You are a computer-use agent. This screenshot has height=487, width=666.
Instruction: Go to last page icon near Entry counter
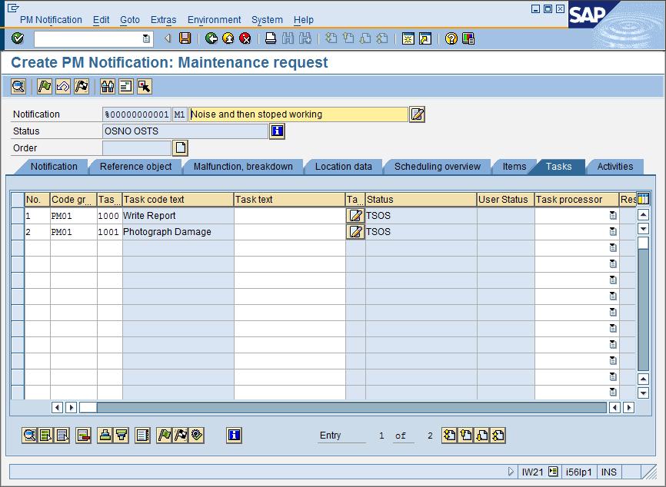[498, 436]
